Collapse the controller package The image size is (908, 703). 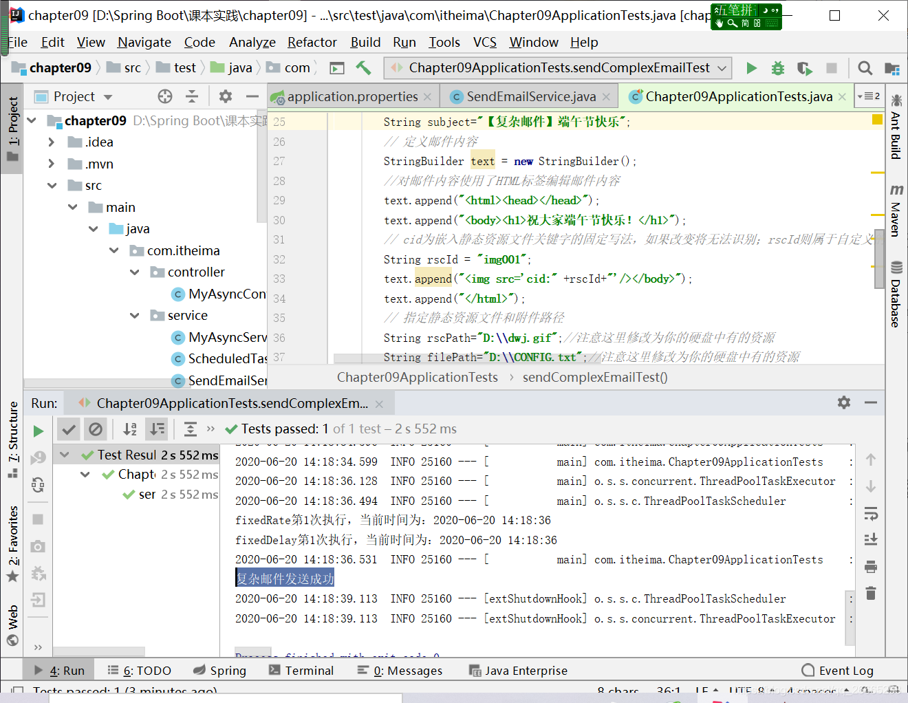pos(135,272)
